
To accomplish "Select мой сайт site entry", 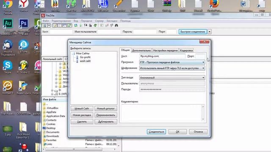I will [85, 61].
